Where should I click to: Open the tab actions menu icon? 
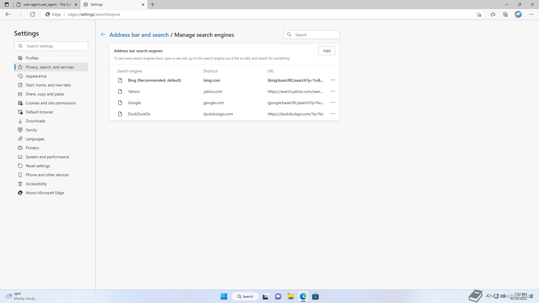(x=7, y=4)
